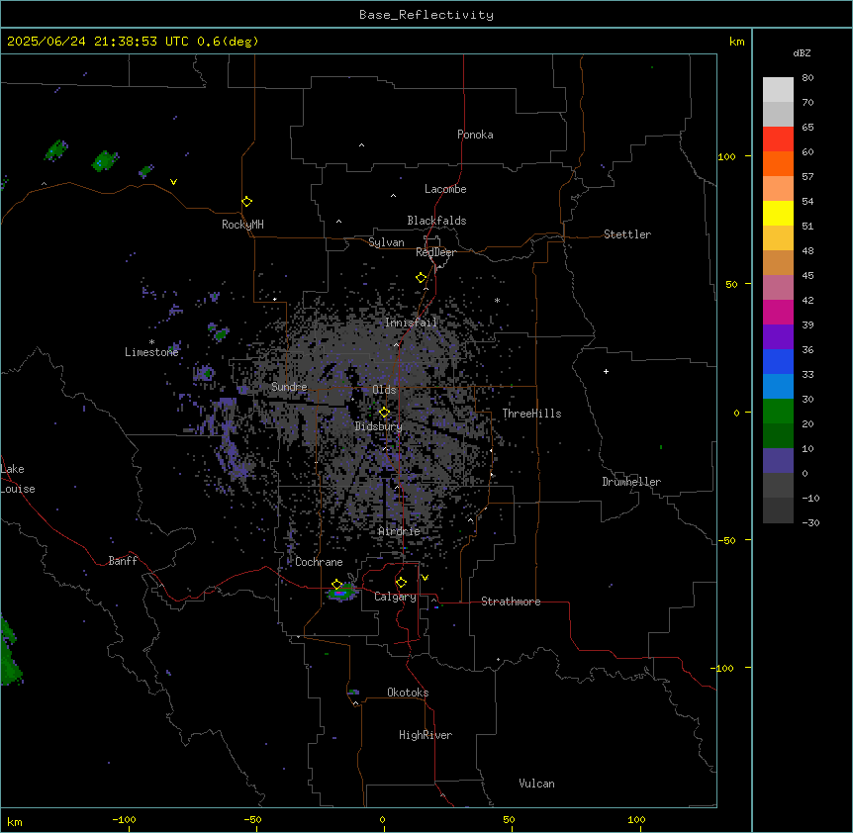The image size is (853, 833).
Task: Click the yellow diamond marker below RedDeer
Action: coord(421,278)
